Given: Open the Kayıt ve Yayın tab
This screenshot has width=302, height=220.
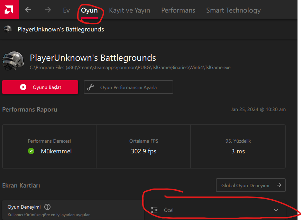Looking at the screenshot, I should pos(129,10).
